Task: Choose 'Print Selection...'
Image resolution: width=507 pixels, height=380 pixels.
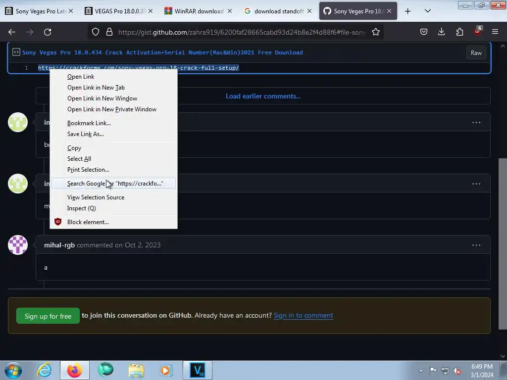Action: pos(113,170)
